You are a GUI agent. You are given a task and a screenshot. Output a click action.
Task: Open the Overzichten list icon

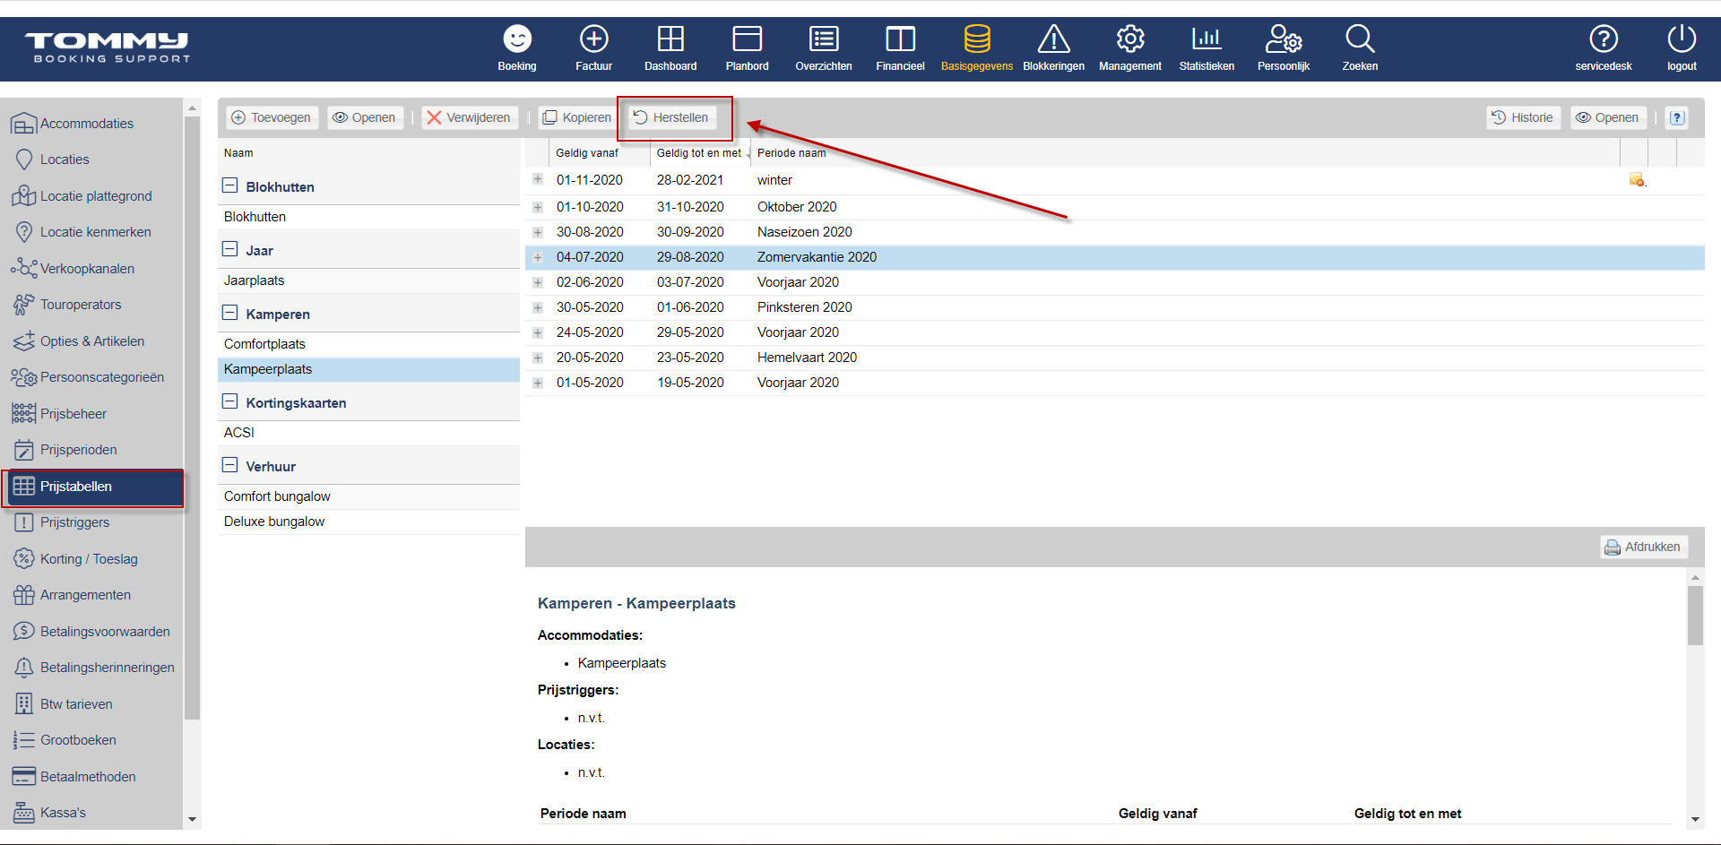pyautogui.click(x=824, y=39)
